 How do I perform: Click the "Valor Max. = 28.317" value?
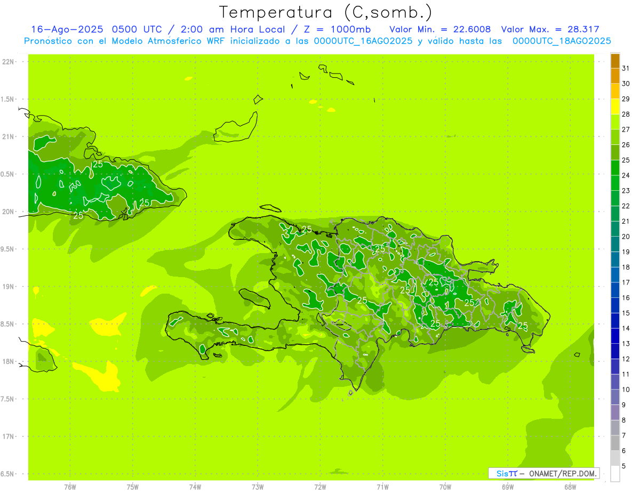click(x=550, y=29)
